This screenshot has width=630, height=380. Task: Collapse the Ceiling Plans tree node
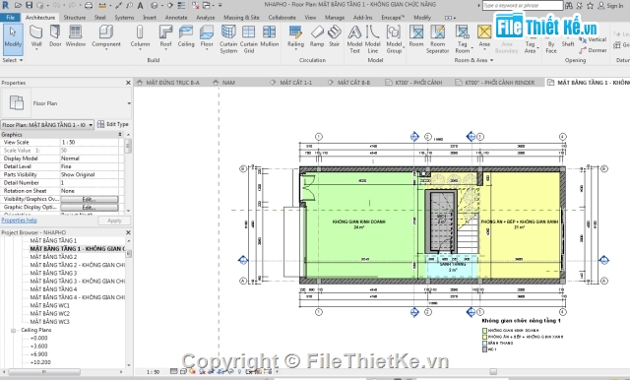tap(13, 330)
